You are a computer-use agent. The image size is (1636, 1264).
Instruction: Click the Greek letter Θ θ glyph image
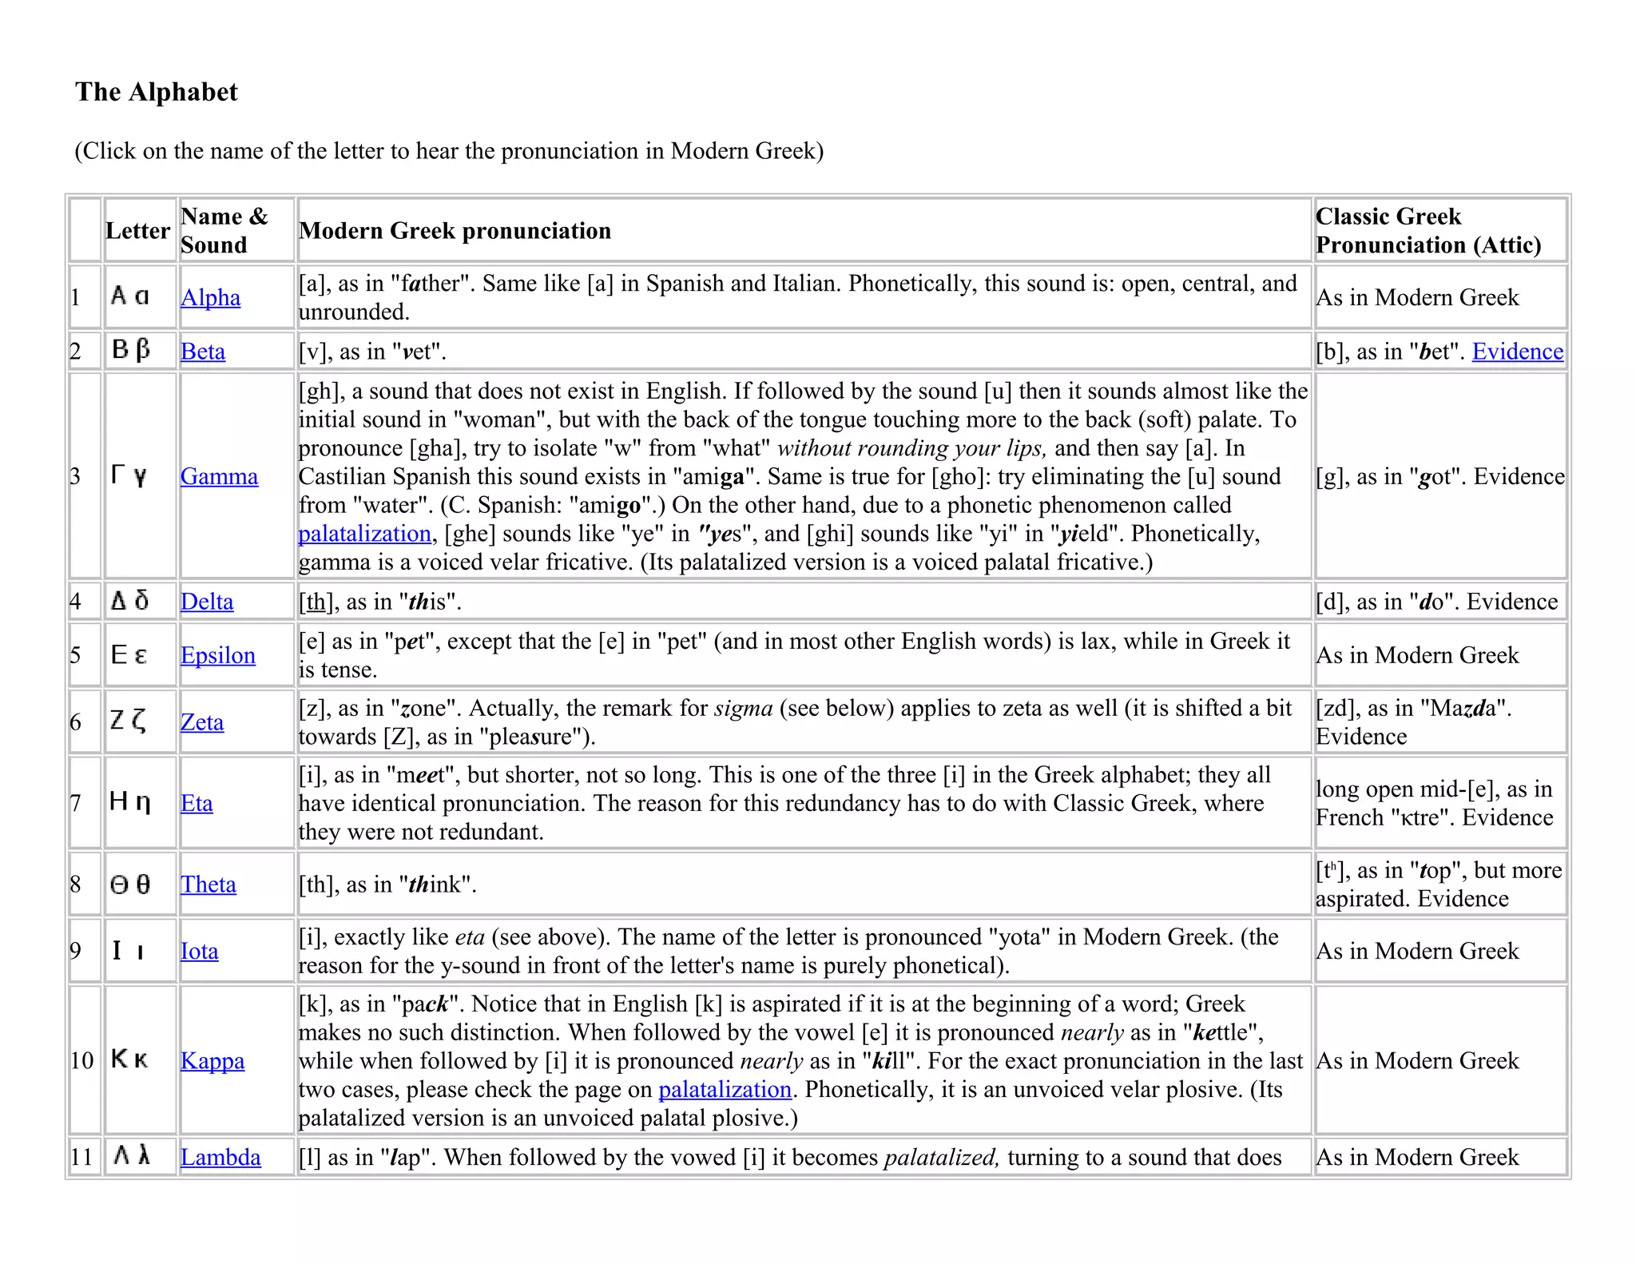tap(130, 884)
